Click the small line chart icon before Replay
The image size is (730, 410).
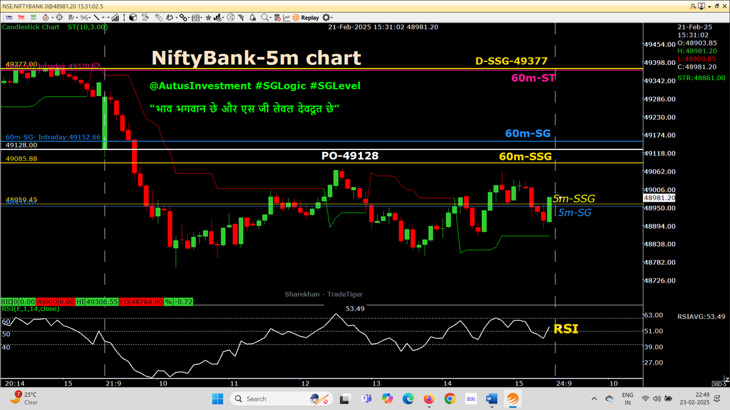(286, 18)
